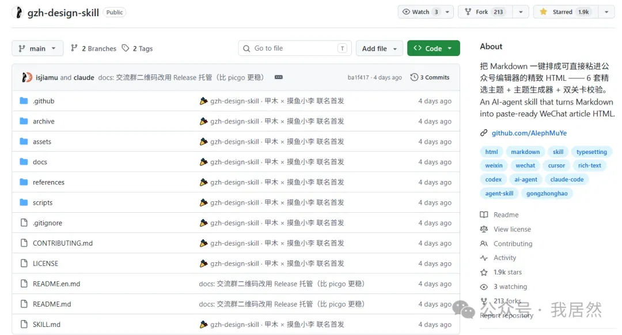This screenshot has height=335, width=622.
Task: Click the repository owner avatar beside gzh-design-skill
Action: tap(18, 12)
